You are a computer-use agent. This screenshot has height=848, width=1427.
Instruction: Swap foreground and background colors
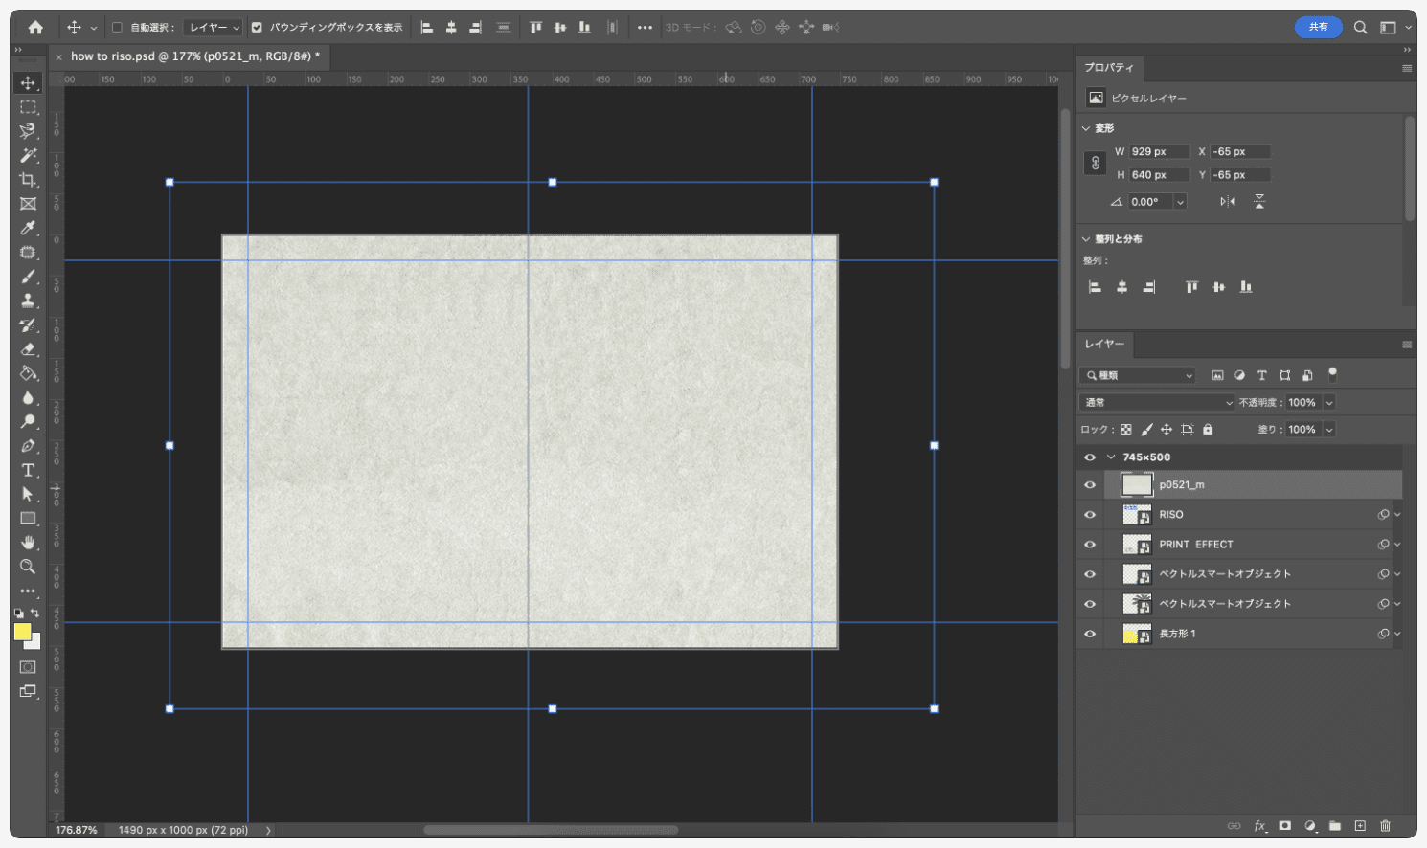coord(35,613)
